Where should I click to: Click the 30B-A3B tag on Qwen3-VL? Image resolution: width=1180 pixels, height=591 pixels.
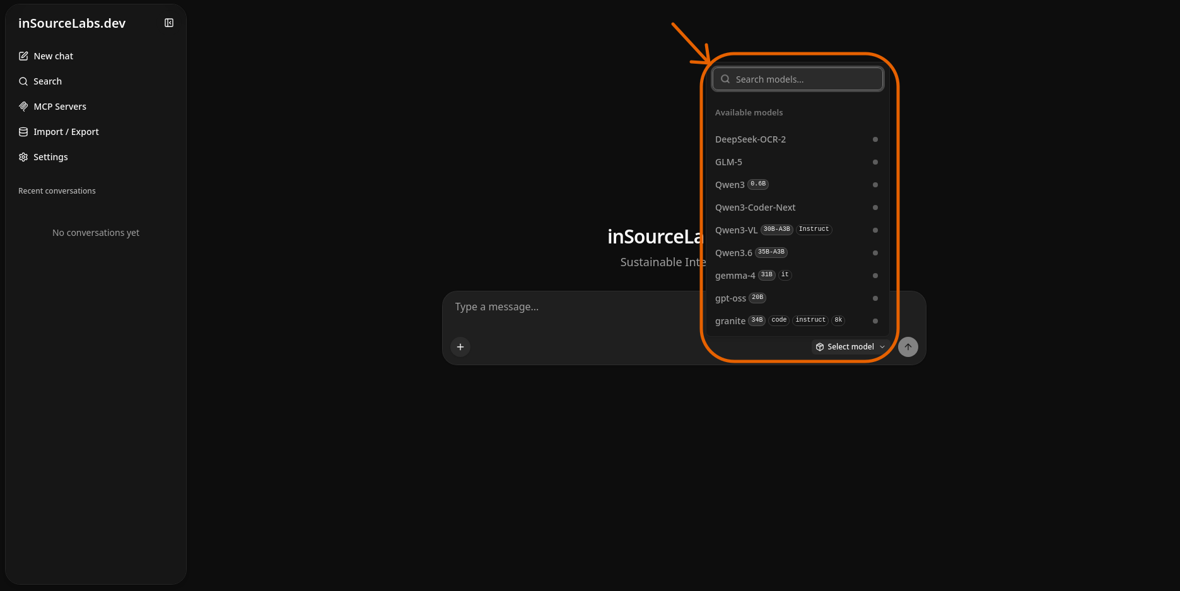776,230
